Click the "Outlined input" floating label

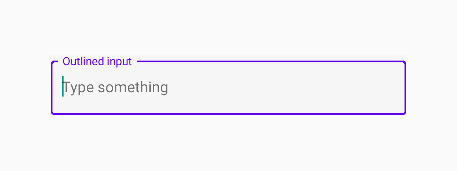pyautogui.click(x=97, y=61)
